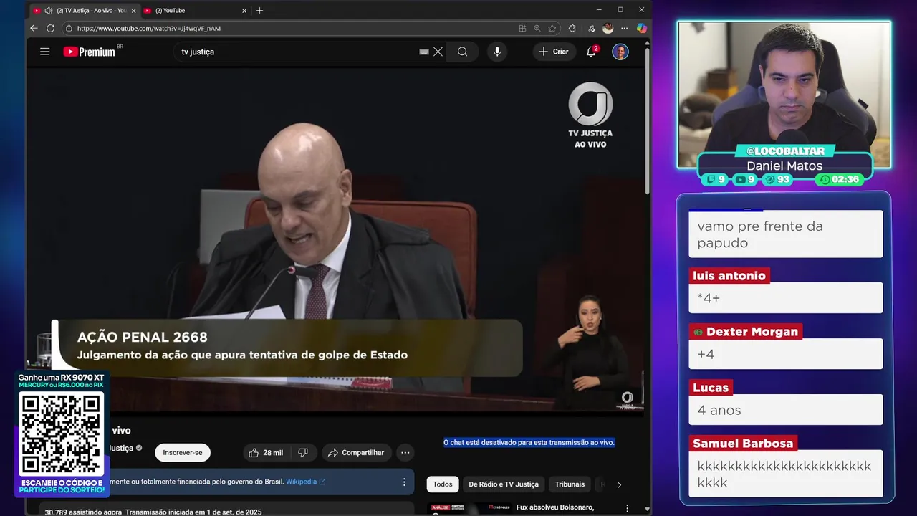Click the '4 anos' chat message

pos(786,410)
